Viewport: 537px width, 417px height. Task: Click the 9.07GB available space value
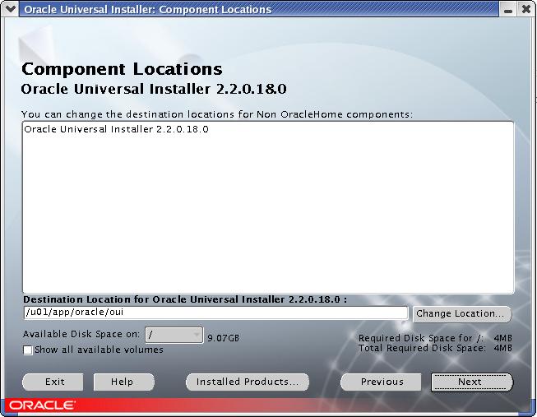(224, 337)
